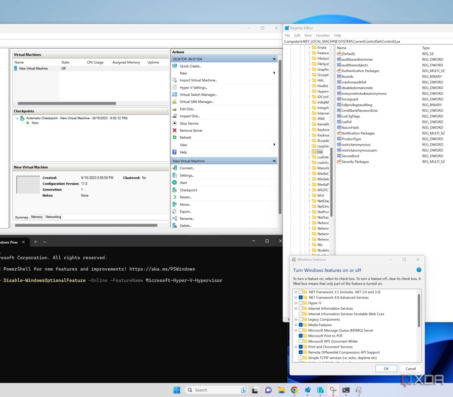
Task: Click the Virtual Machines horizontal scrollbar
Action: [x=67, y=104]
